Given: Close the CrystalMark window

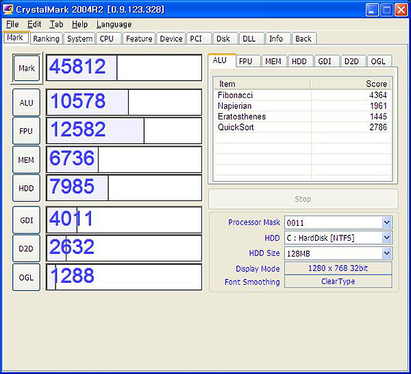Looking at the screenshot, I should coord(401,10).
